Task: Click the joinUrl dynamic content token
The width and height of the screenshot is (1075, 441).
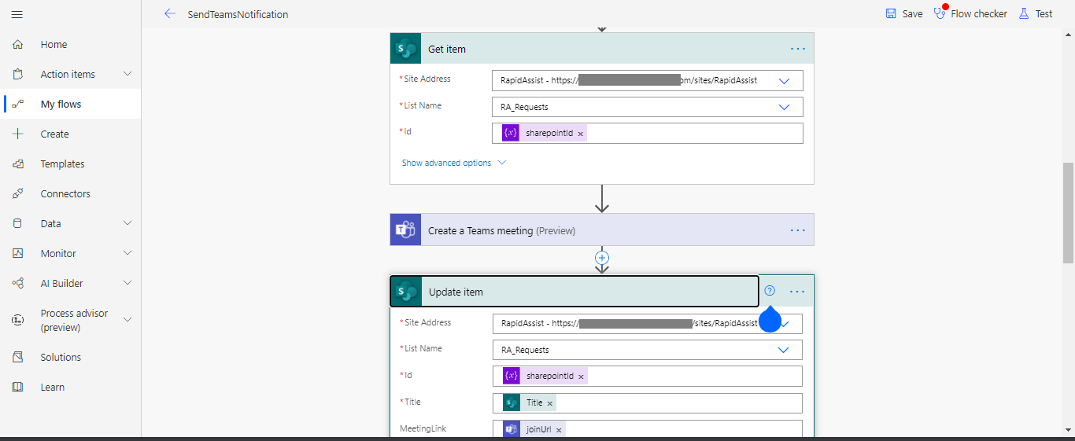Action: click(x=534, y=430)
